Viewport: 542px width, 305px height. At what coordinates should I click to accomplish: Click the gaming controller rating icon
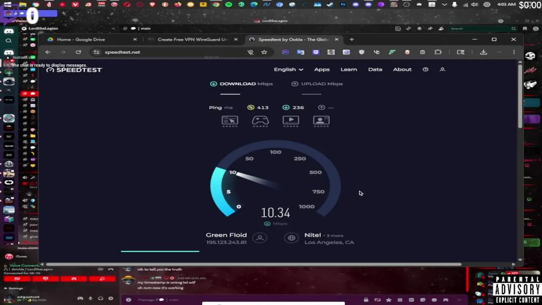[x=260, y=121]
